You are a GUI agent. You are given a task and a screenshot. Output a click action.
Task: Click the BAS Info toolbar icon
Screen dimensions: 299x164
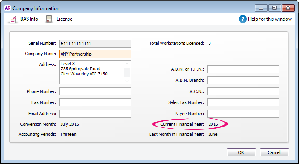[x=12, y=19]
